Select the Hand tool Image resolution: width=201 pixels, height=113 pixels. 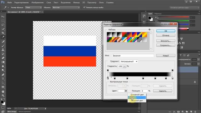click(3, 91)
